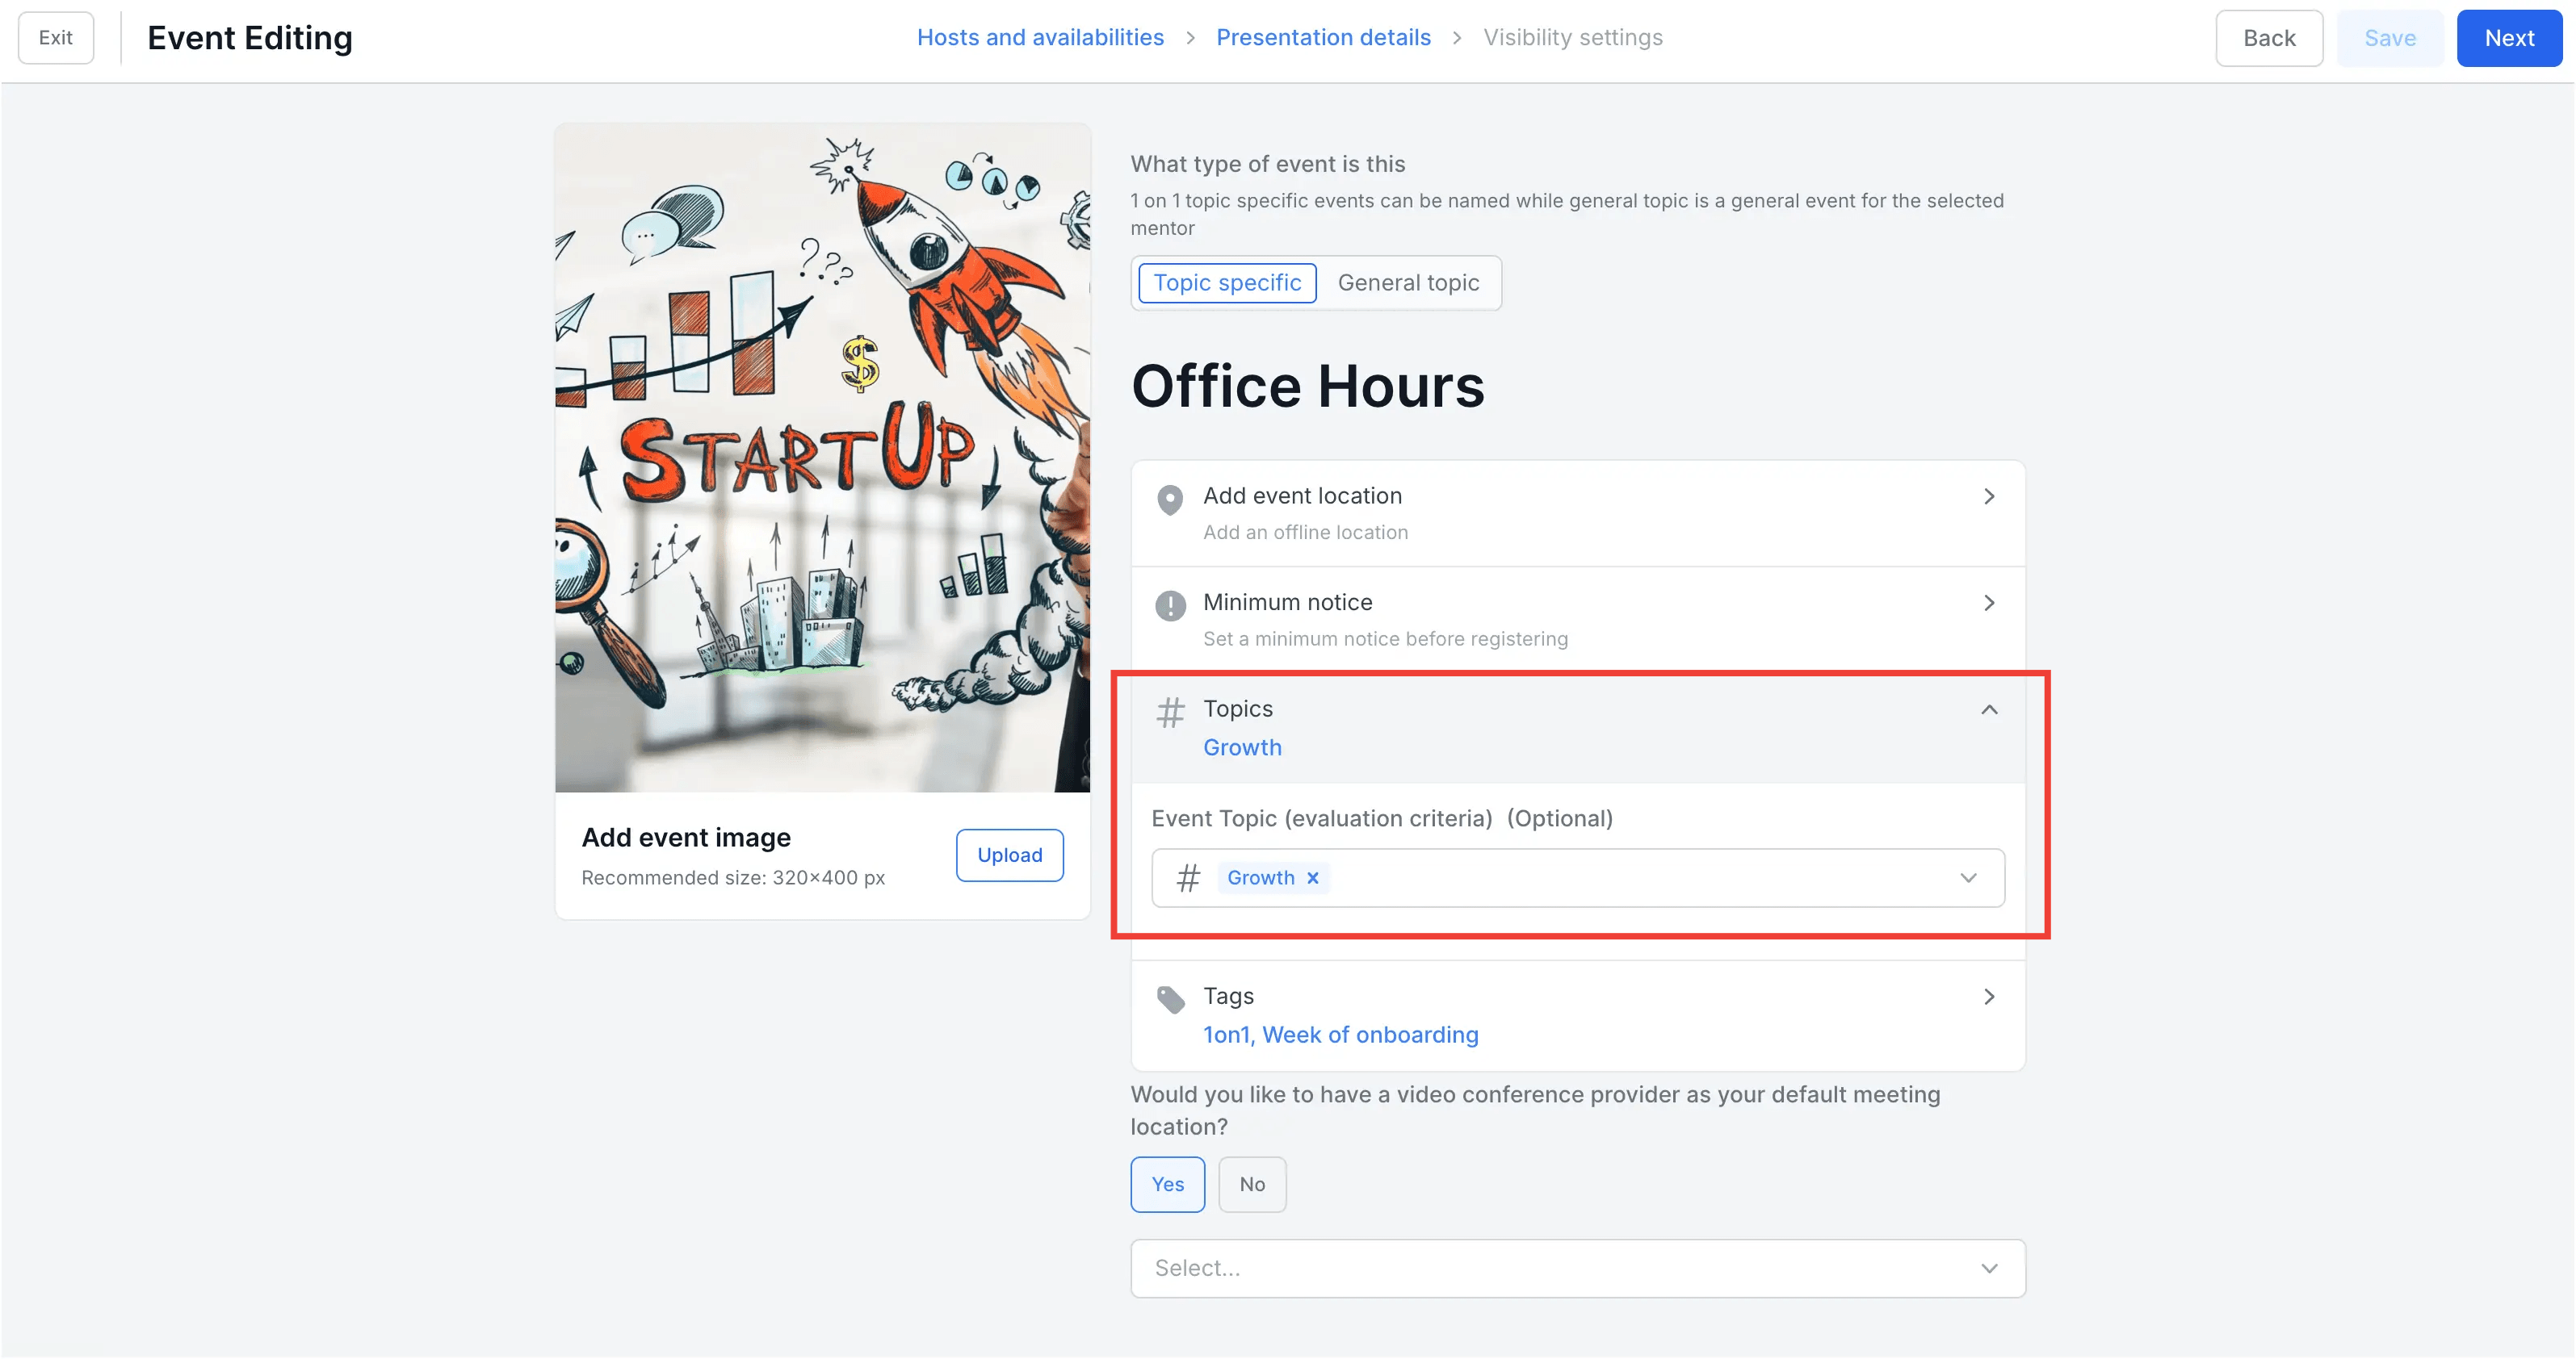Click inside the Event Topic input field
Screen dimensions: 2576x1359
tap(1578, 878)
